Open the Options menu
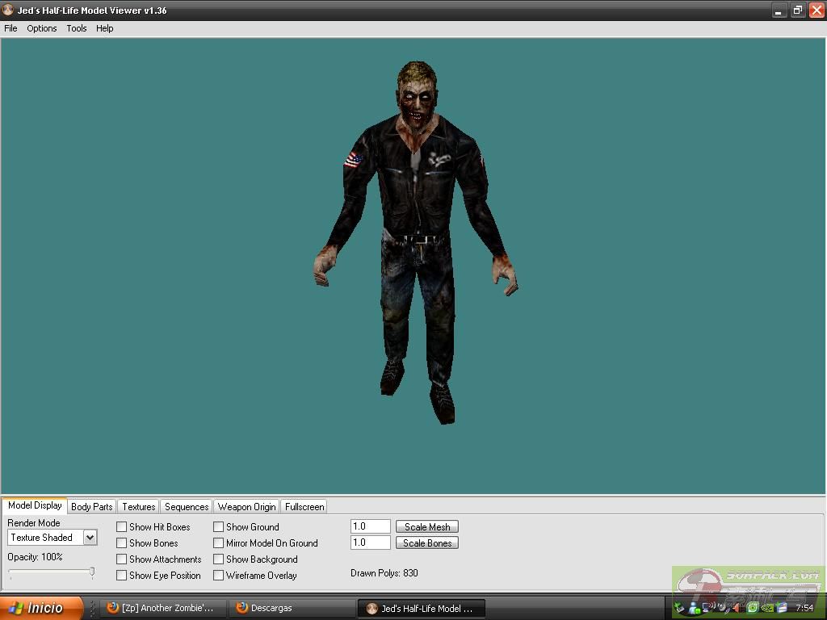The height and width of the screenshot is (620, 827). (x=42, y=28)
